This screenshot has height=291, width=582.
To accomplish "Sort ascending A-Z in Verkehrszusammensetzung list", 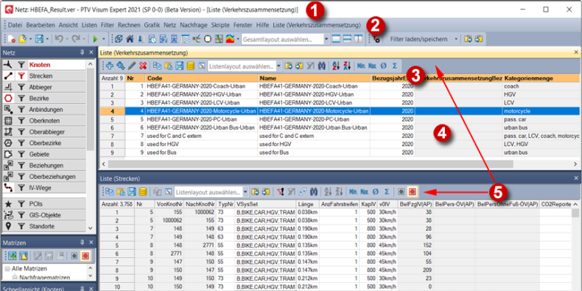I will click(336, 66).
